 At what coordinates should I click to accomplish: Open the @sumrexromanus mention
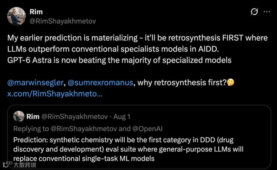[x=100, y=83]
